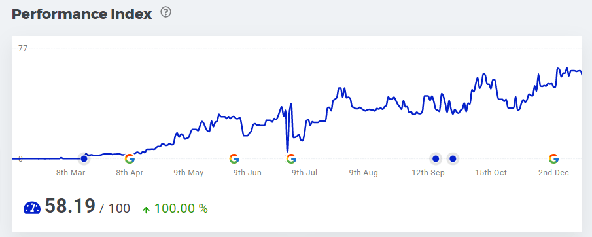Click Google update icon near 9th Jun
The width and height of the screenshot is (592, 237).
(234, 158)
